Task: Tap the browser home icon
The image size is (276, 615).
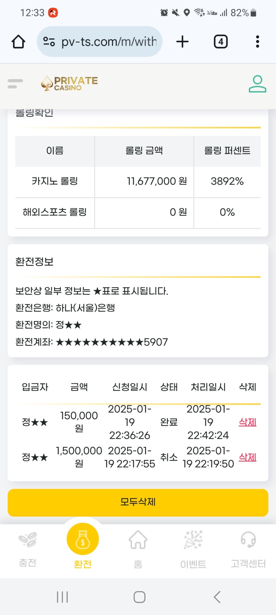Action: coord(18,42)
